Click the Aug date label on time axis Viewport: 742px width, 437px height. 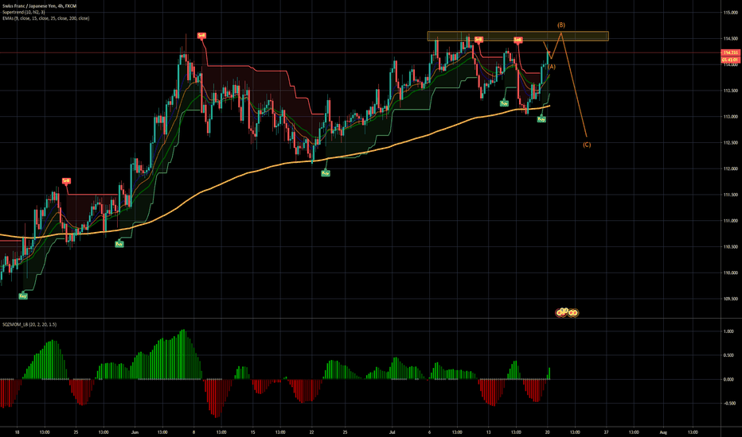pyautogui.click(x=663, y=432)
